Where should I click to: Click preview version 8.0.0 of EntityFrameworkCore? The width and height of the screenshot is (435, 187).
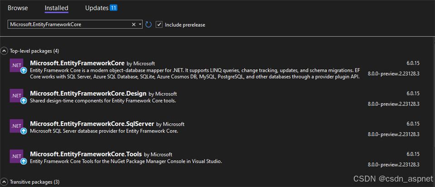click(393, 74)
